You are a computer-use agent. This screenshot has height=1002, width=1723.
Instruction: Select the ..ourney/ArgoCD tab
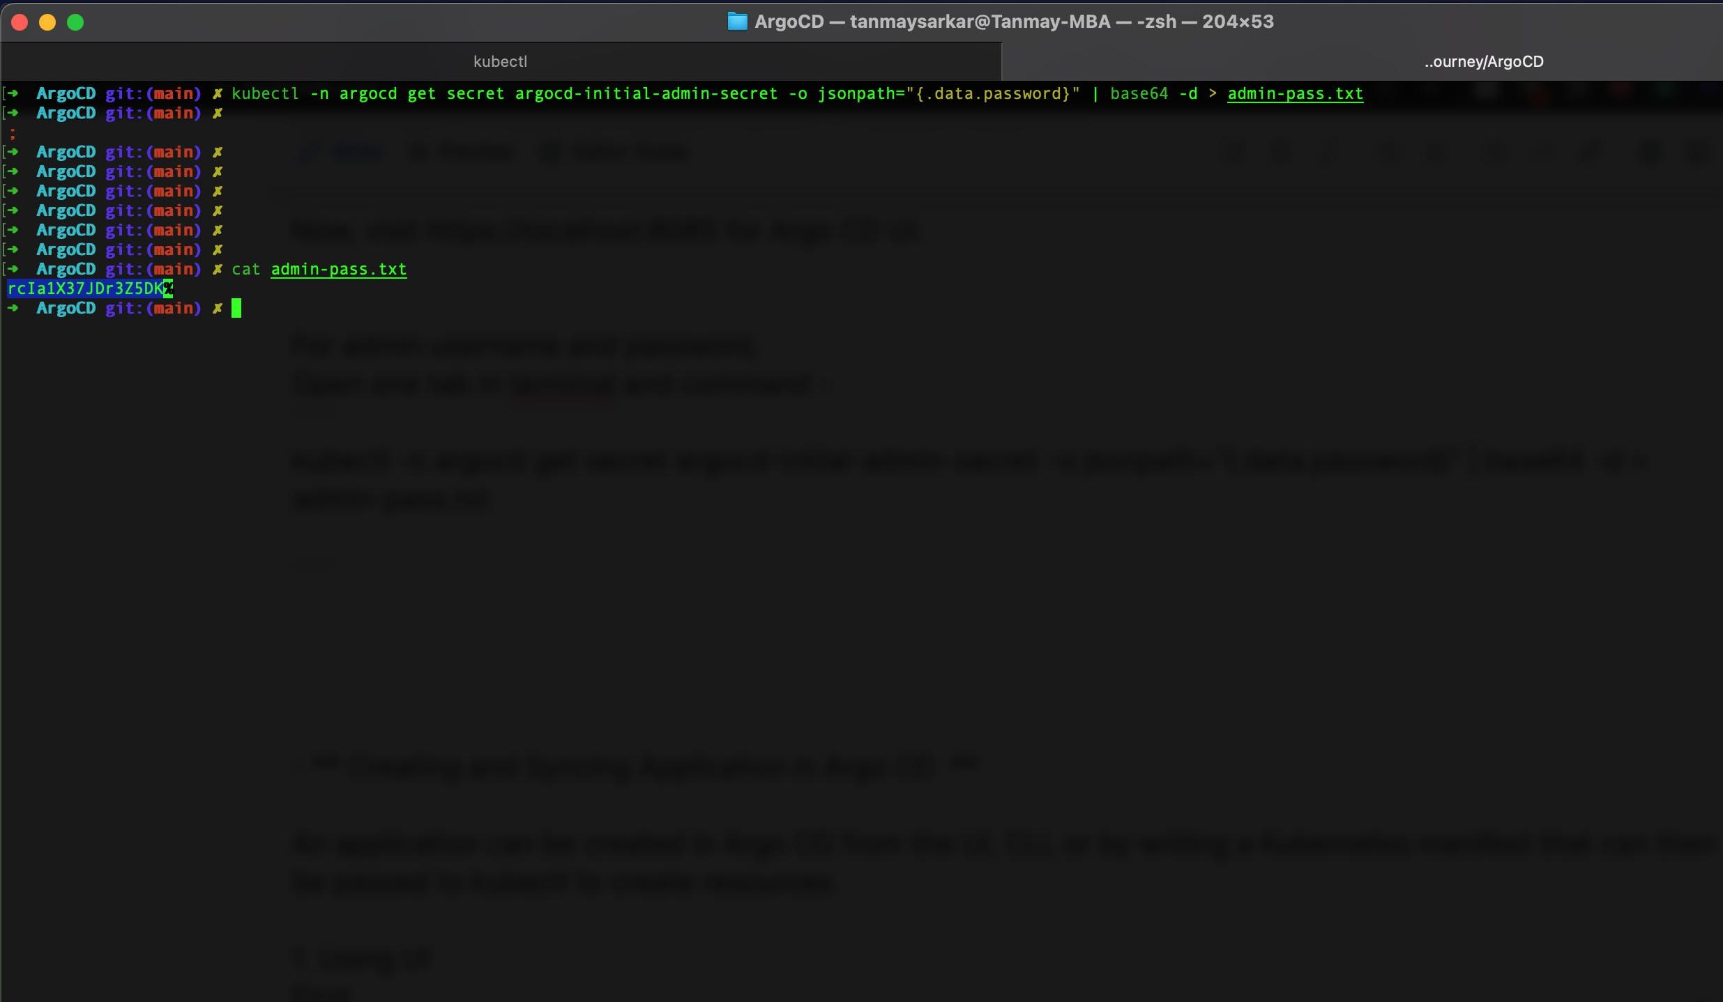[x=1483, y=61]
